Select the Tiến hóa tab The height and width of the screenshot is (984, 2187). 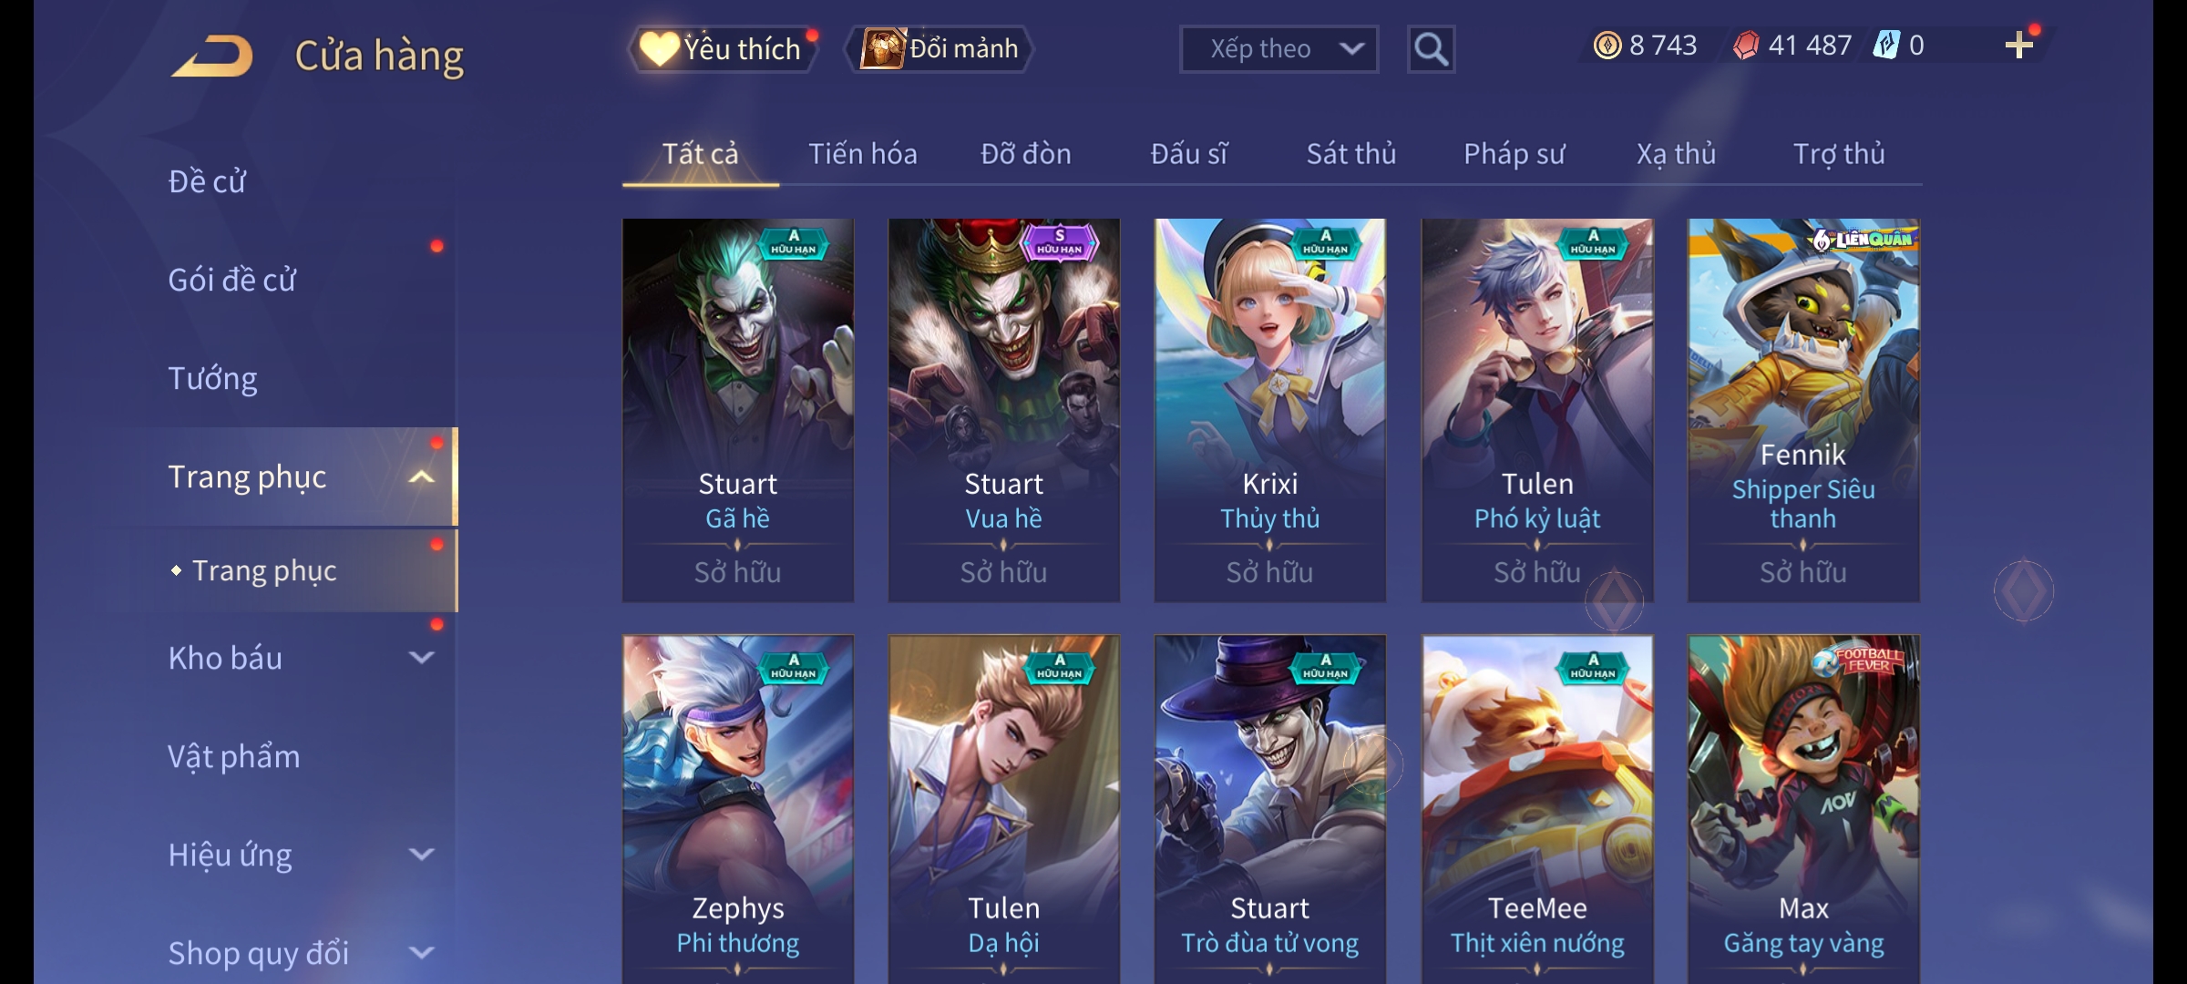pyautogui.click(x=863, y=154)
